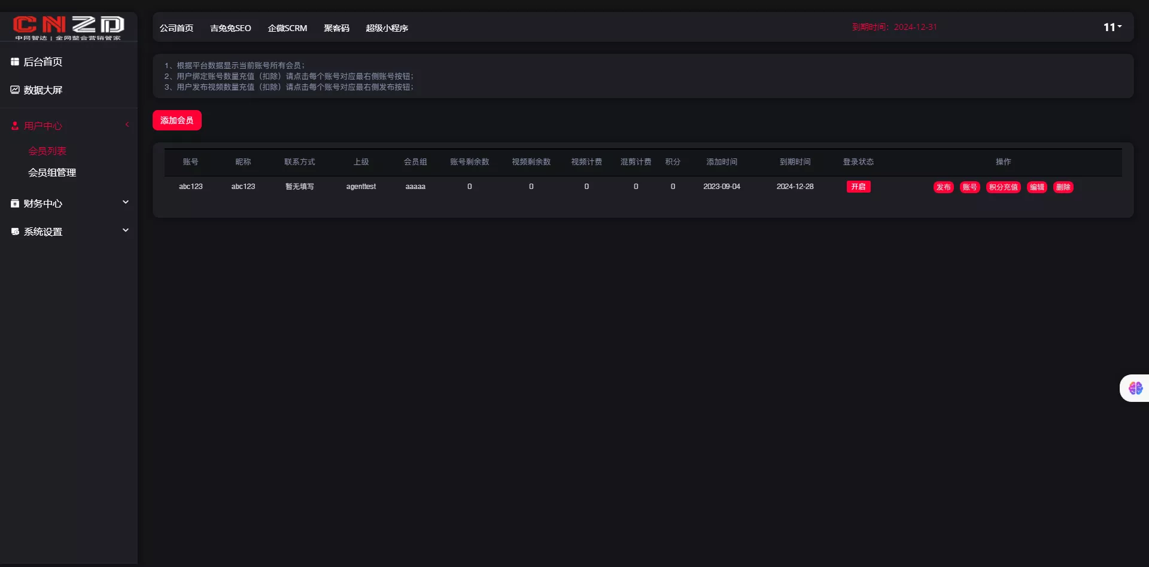Go to 企微SCRM in top navigation
1149x567 pixels.
coord(287,28)
